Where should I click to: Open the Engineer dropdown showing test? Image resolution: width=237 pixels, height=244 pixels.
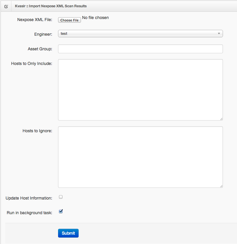coord(140,33)
